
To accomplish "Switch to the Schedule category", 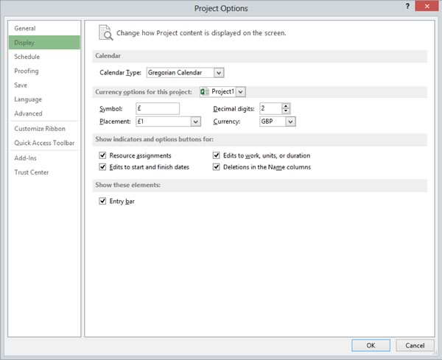I will tap(27, 57).
